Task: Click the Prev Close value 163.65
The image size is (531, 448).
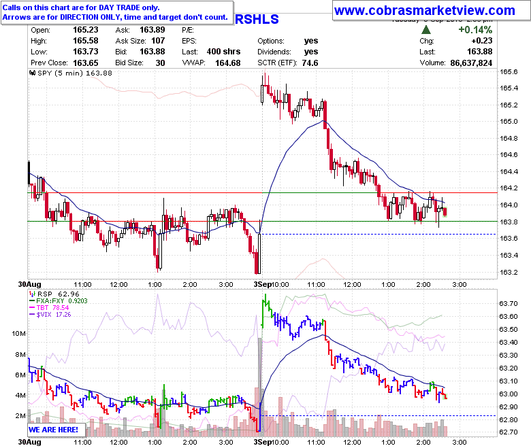Action: (85, 63)
